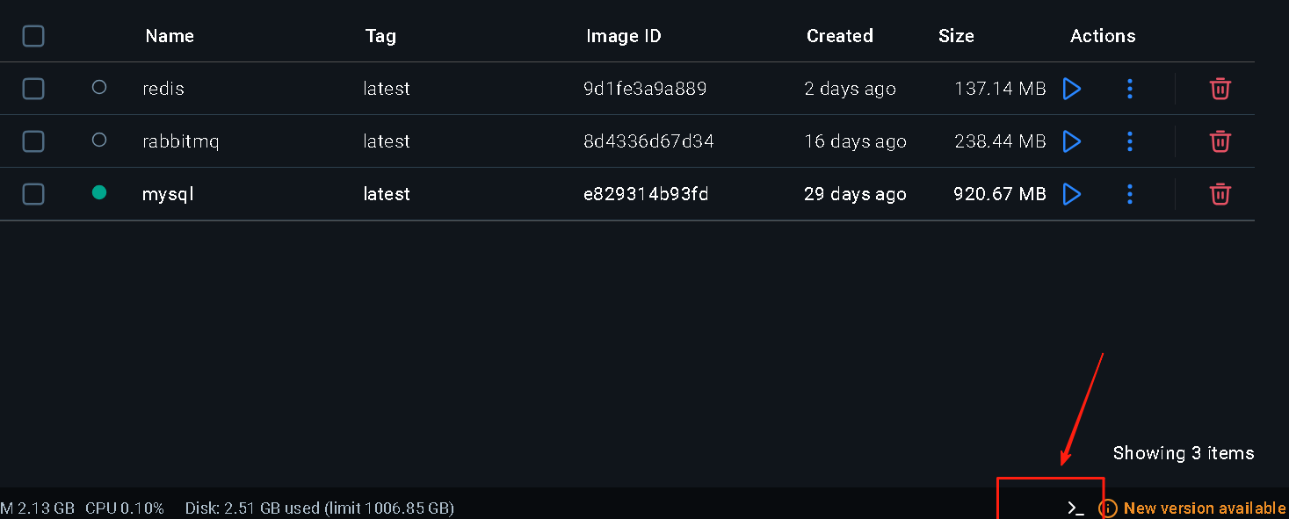
Task: Open more actions menu for rabbitmq
Action: 1130,141
